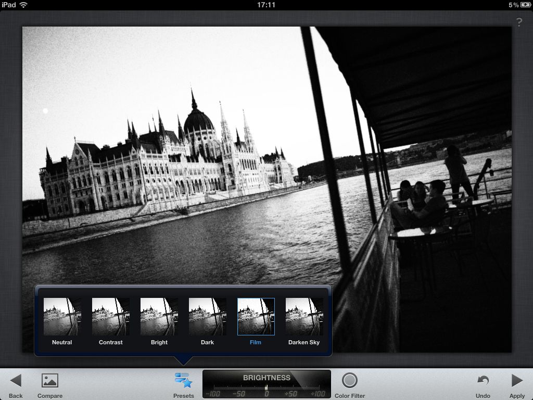Tap the Undo arrow icon

click(483, 381)
